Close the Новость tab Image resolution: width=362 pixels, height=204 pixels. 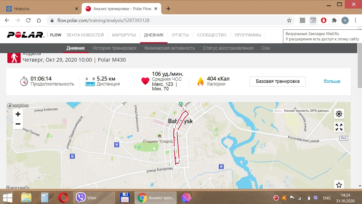[77, 8]
